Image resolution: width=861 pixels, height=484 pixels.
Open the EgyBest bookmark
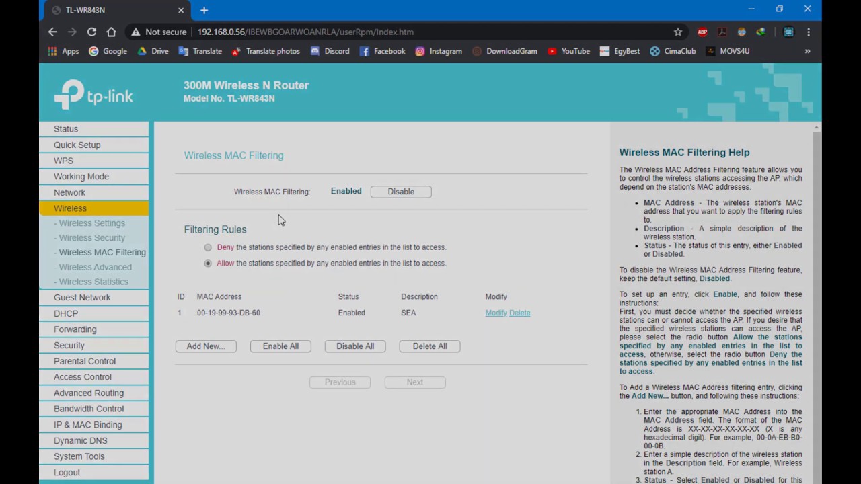pos(620,51)
